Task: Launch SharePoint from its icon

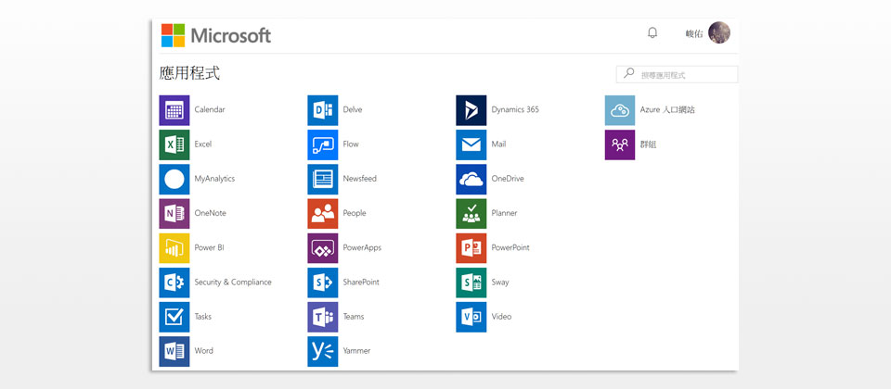Action: tap(323, 282)
